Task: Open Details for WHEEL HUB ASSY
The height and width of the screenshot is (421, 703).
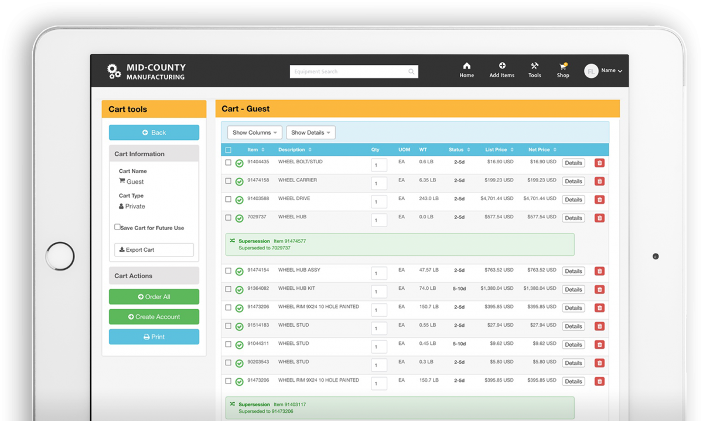Action: tap(573, 271)
